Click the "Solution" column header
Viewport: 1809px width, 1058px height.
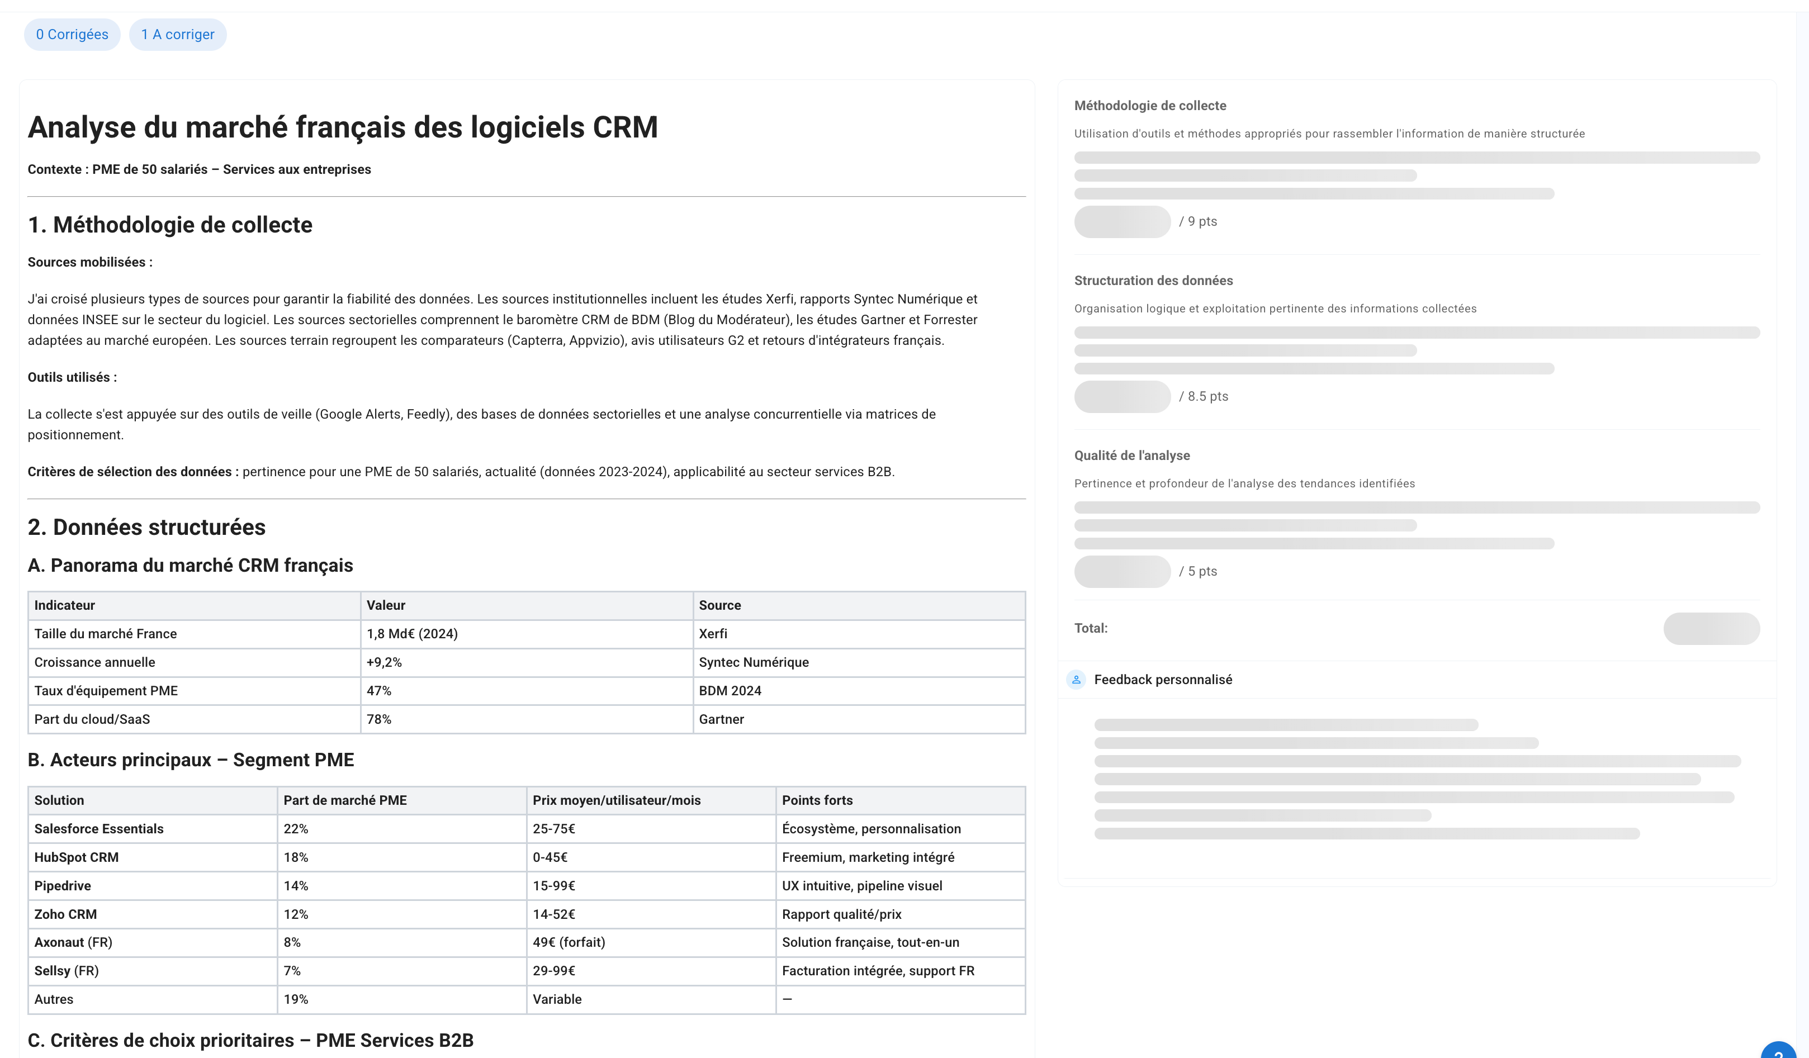tap(153, 800)
